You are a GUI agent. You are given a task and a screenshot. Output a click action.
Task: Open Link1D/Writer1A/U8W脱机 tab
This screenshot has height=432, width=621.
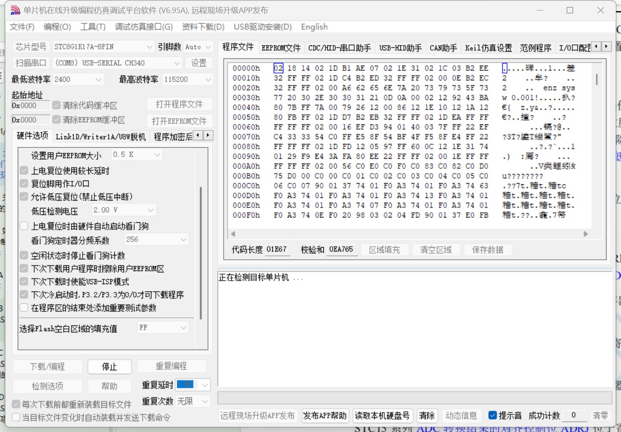point(101,137)
